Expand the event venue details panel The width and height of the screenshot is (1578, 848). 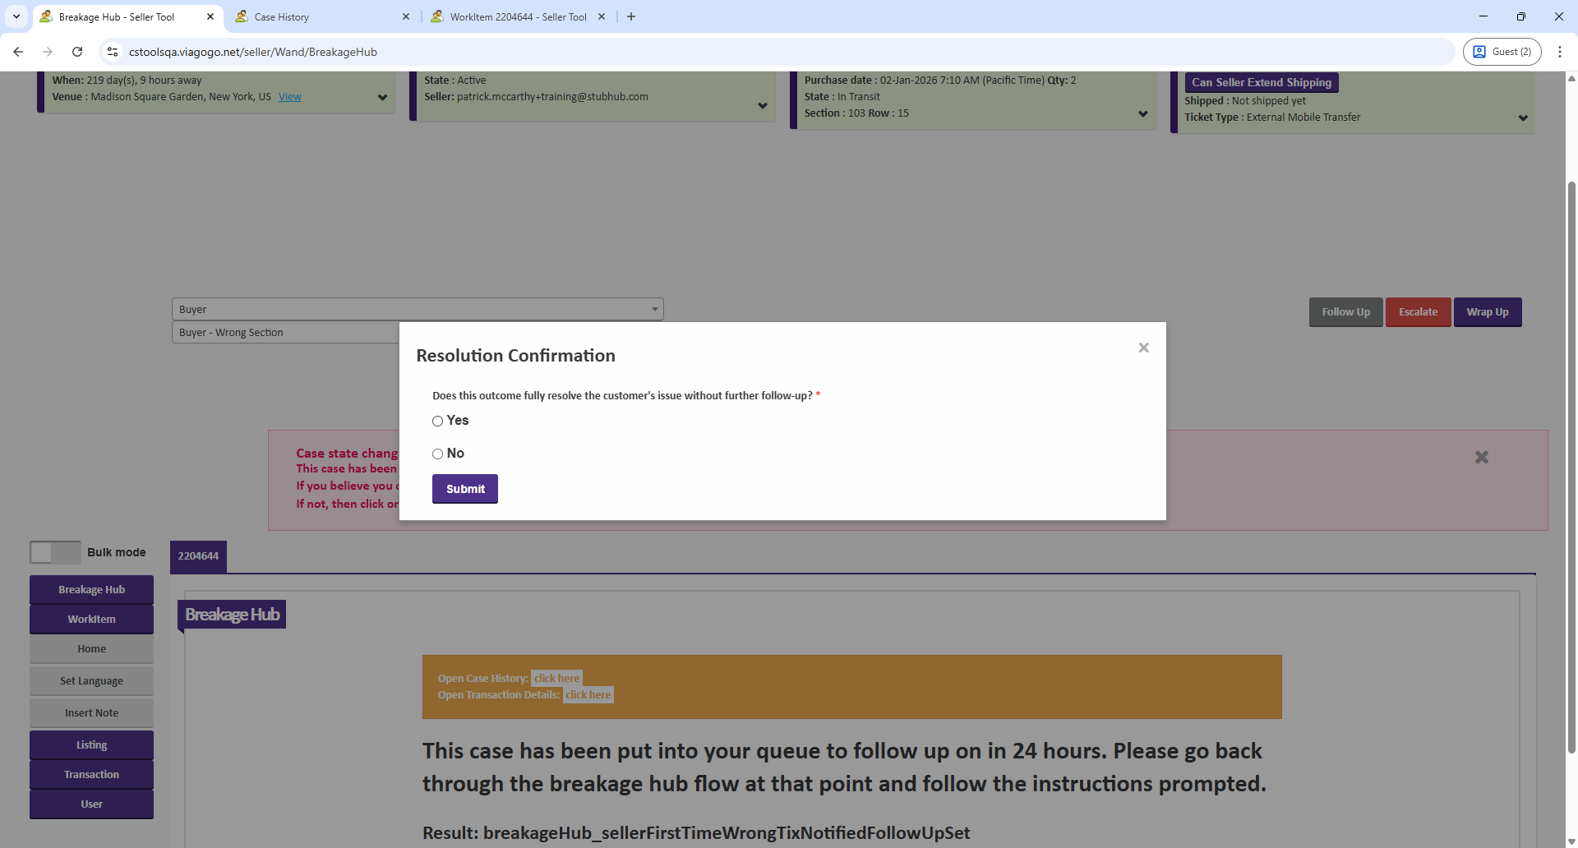pos(382,98)
